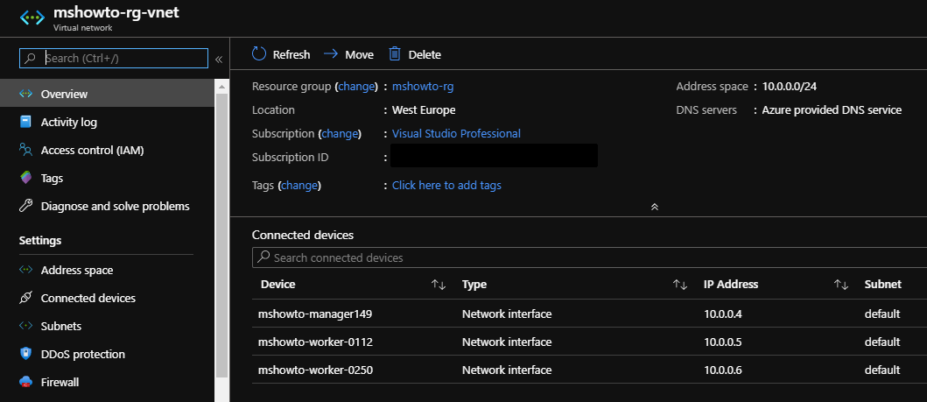Click the Subnets icon
Viewport: 927px width, 402px height.
click(25, 326)
